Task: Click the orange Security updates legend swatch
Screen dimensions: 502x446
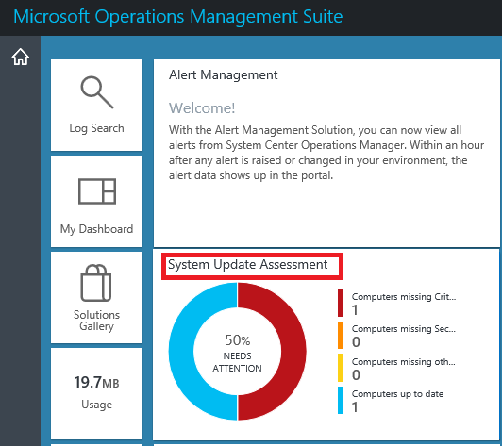Action: [x=341, y=335]
